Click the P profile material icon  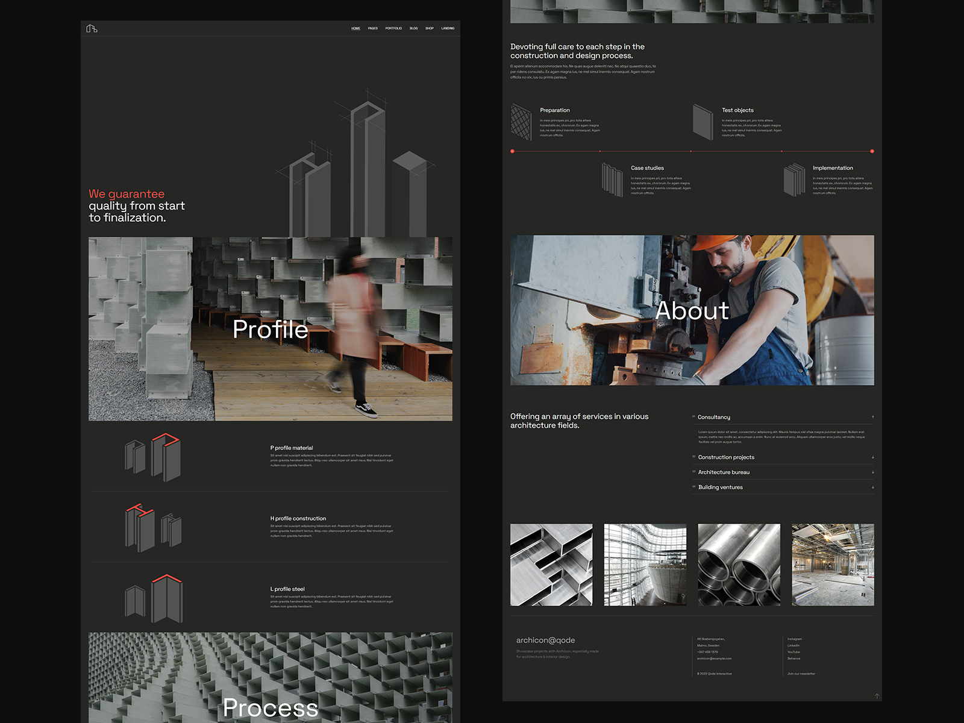click(x=153, y=457)
